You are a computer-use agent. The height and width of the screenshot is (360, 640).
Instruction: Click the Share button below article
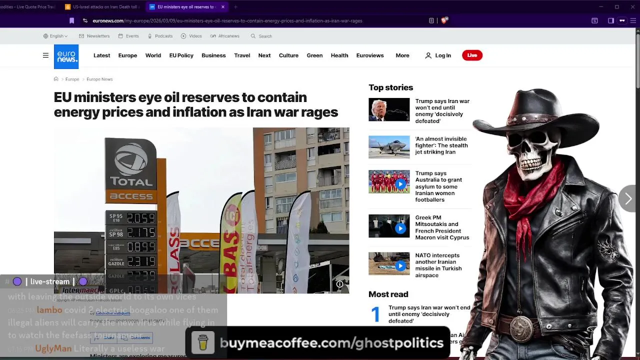104,338
